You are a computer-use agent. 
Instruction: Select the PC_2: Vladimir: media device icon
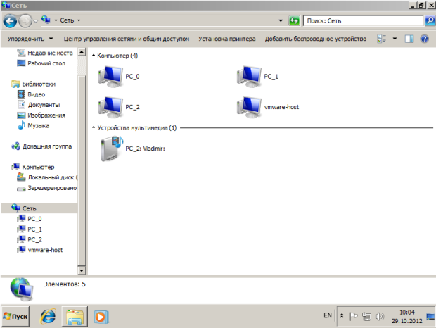(x=112, y=149)
